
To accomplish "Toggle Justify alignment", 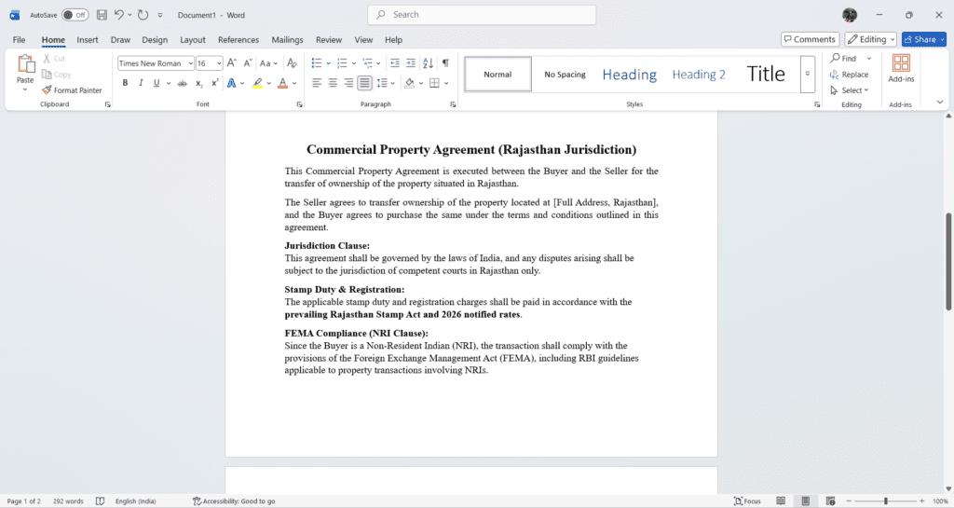I will (364, 83).
